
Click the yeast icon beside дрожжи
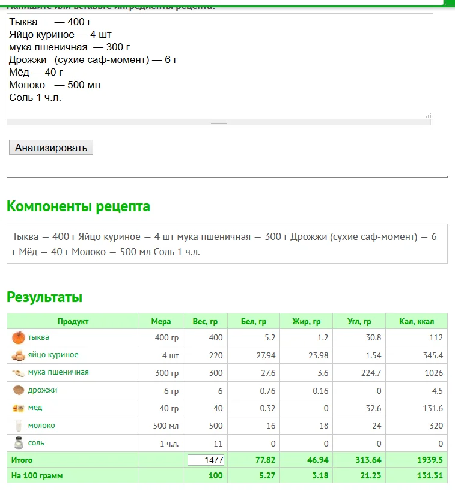click(19, 390)
